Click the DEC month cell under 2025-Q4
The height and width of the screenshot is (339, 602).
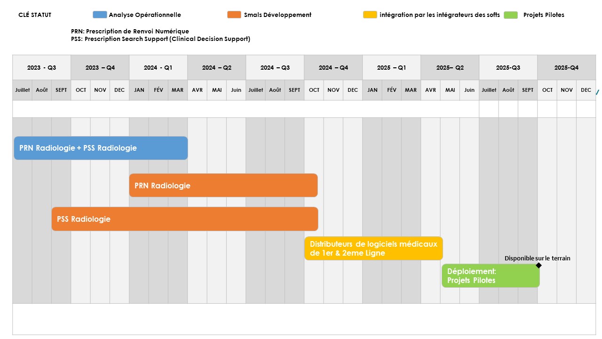pos(586,90)
